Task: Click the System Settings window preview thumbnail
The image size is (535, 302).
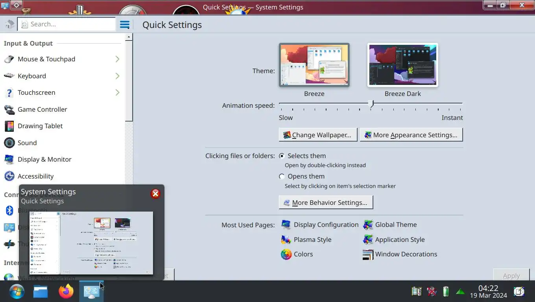Action: [91, 243]
